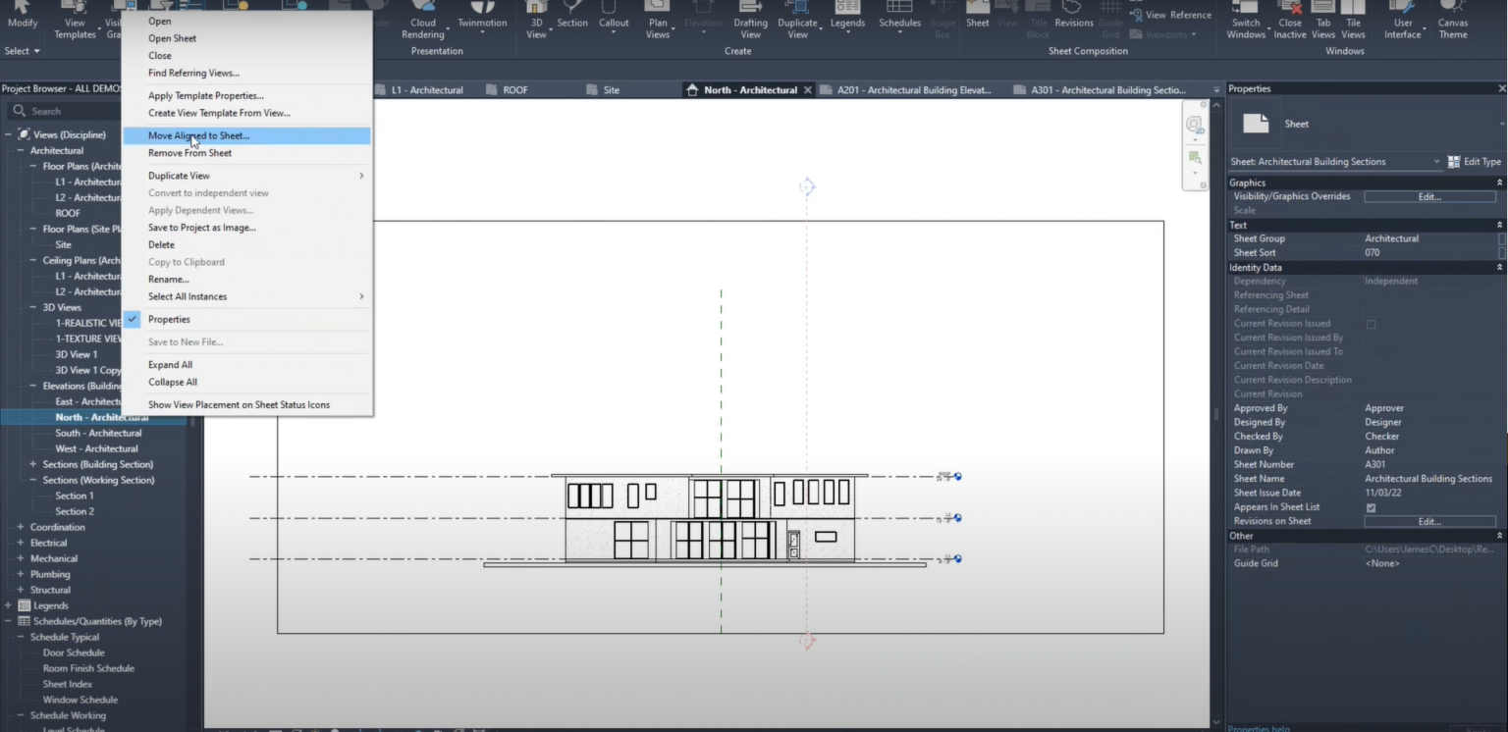This screenshot has width=1508, height=732.
Task: Click the Edit Type button
Action: (1475, 161)
